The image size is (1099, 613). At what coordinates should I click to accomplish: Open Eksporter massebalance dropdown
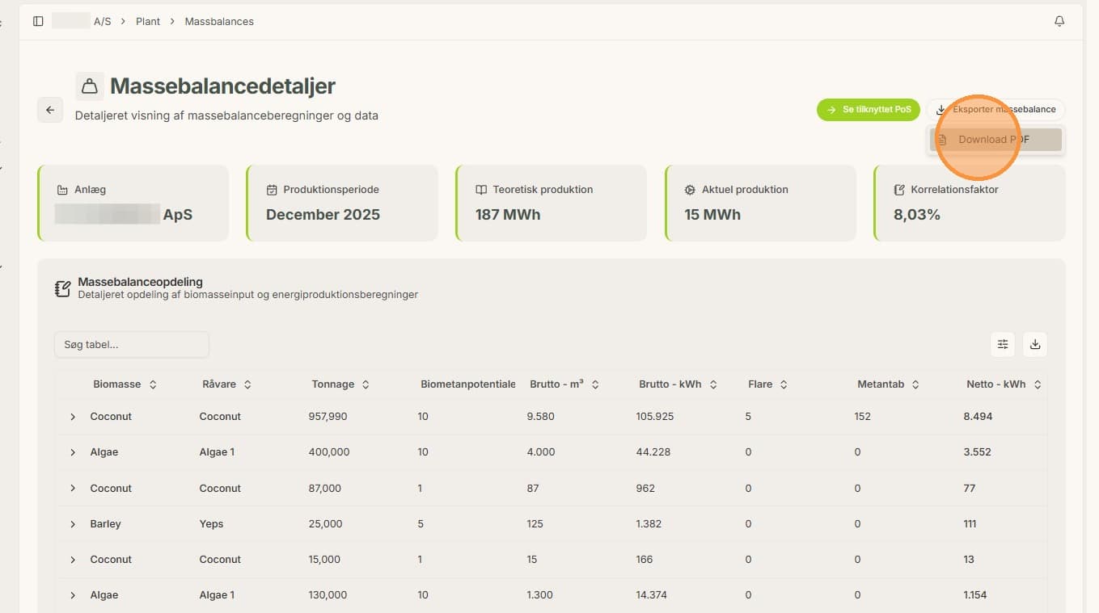pyautogui.click(x=995, y=109)
